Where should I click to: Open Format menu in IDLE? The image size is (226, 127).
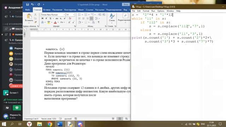[146, 11]
